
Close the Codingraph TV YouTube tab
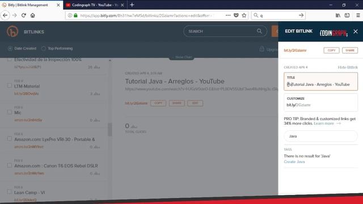click(x=123, y=5)
